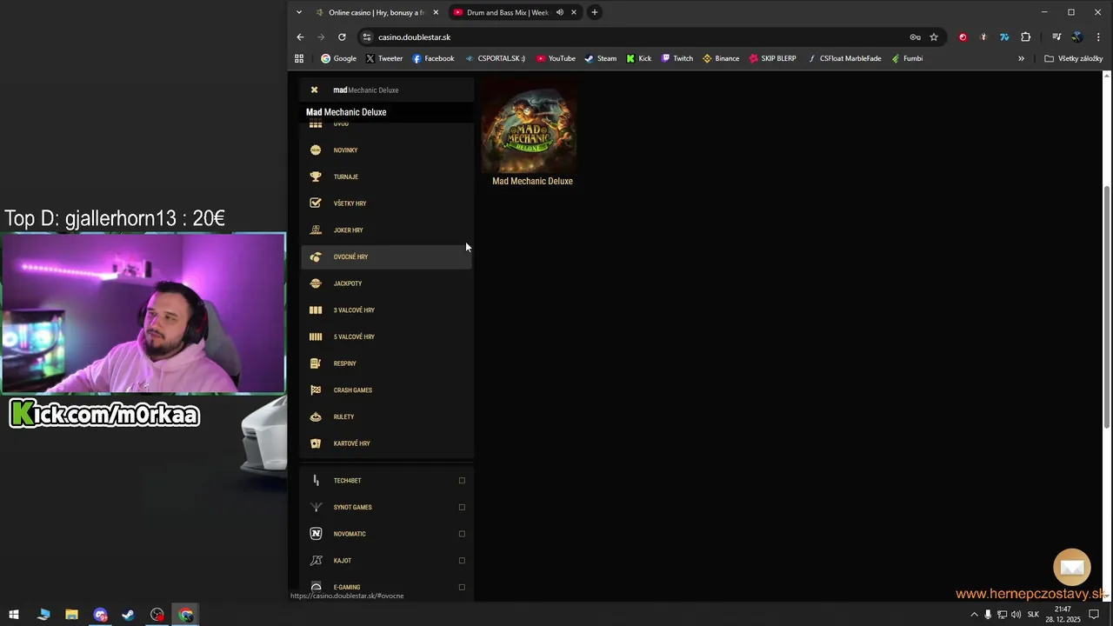Click the page vertical scrollbar
This screenshot has width=1113, height=626.
(1107, 307)
